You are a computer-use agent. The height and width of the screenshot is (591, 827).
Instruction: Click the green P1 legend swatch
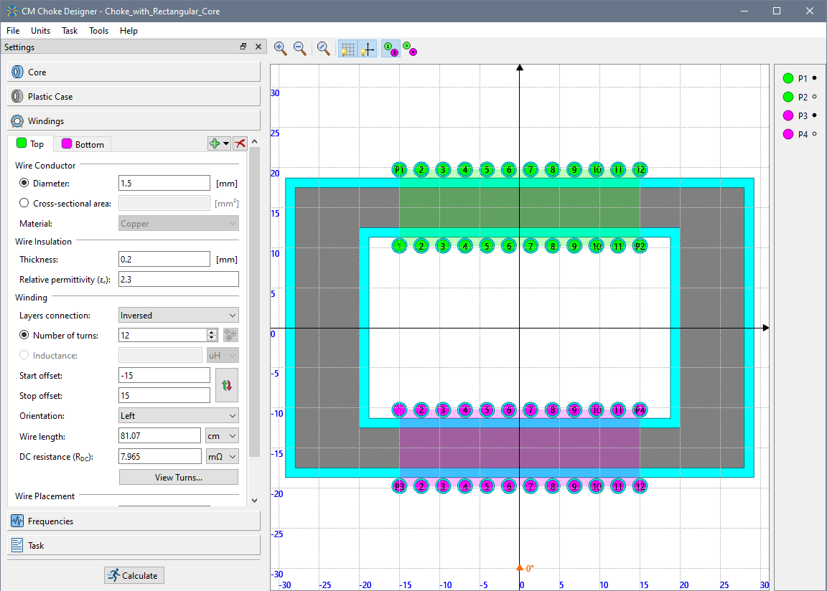(x=788, y=78)
